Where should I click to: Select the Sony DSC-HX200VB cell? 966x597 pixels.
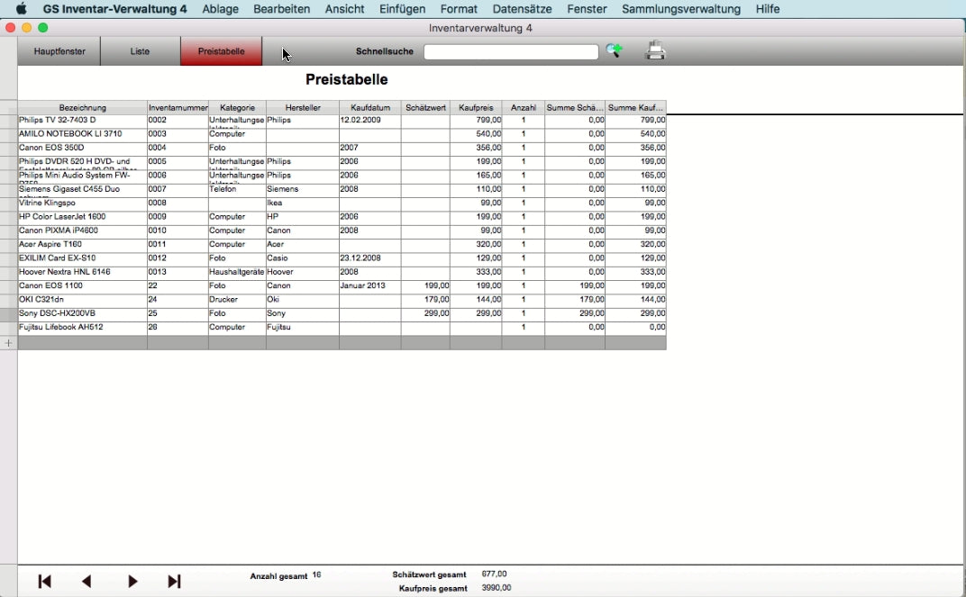pos(83,314)
